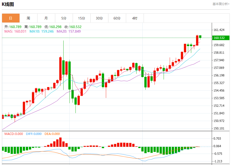Open the 15分 timeframe tab
The width and height of the screenshot is (232, 165).
tap(82, 18)
